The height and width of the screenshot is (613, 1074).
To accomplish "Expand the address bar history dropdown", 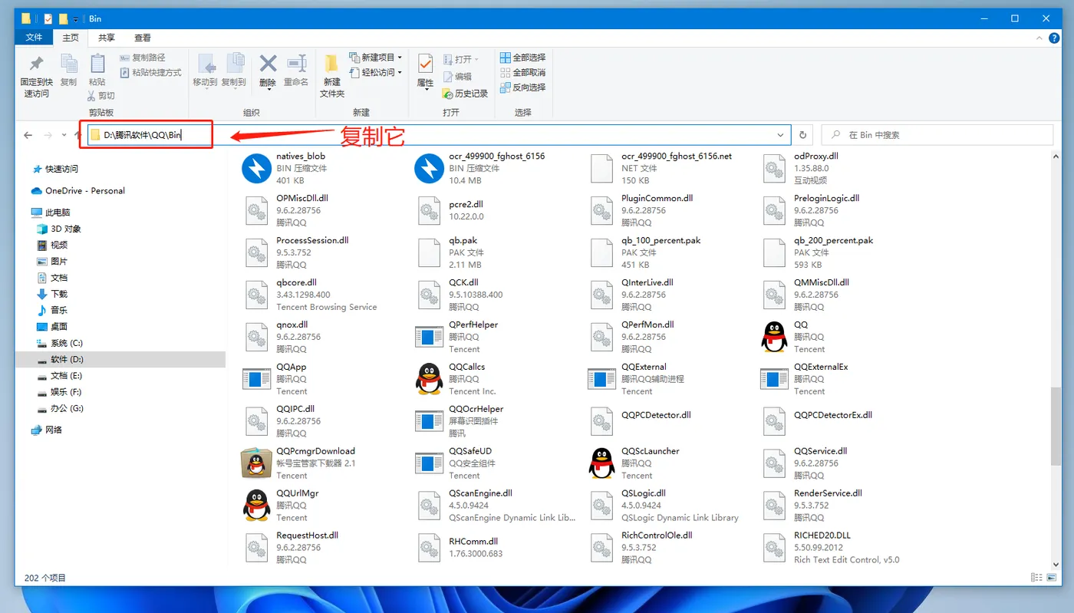I will 782,135.
